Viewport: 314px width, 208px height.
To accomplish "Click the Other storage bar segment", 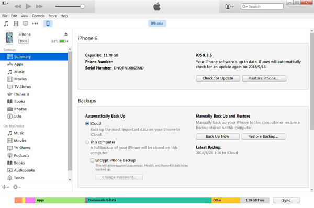I will (226, 200).
